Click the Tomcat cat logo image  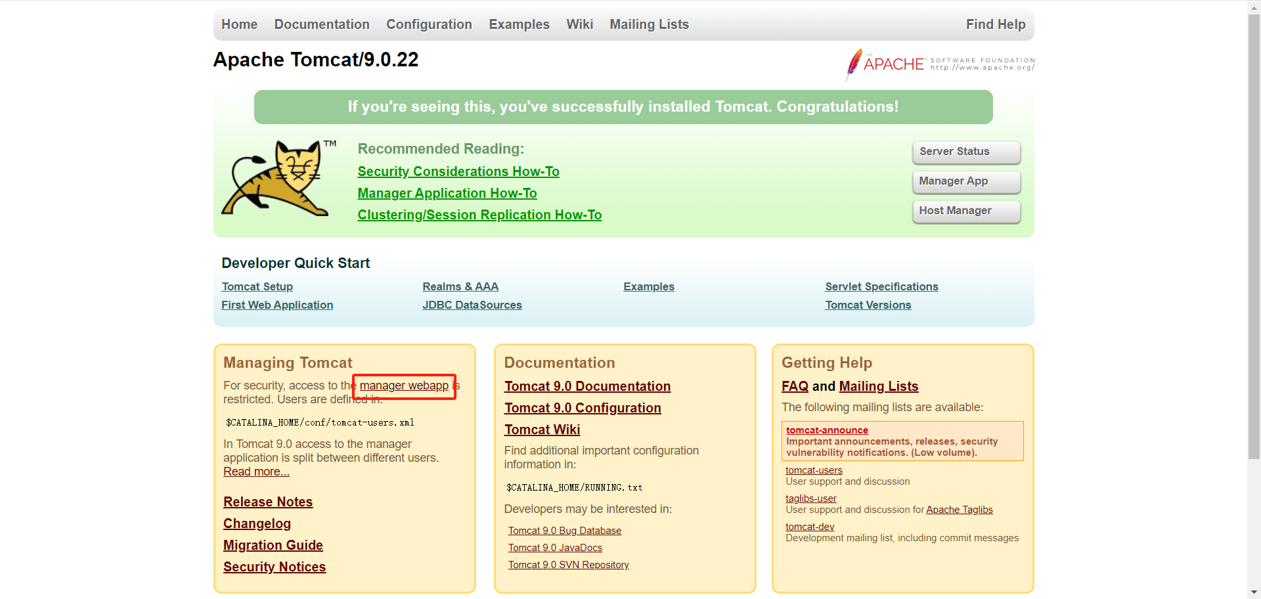(279, 178)
